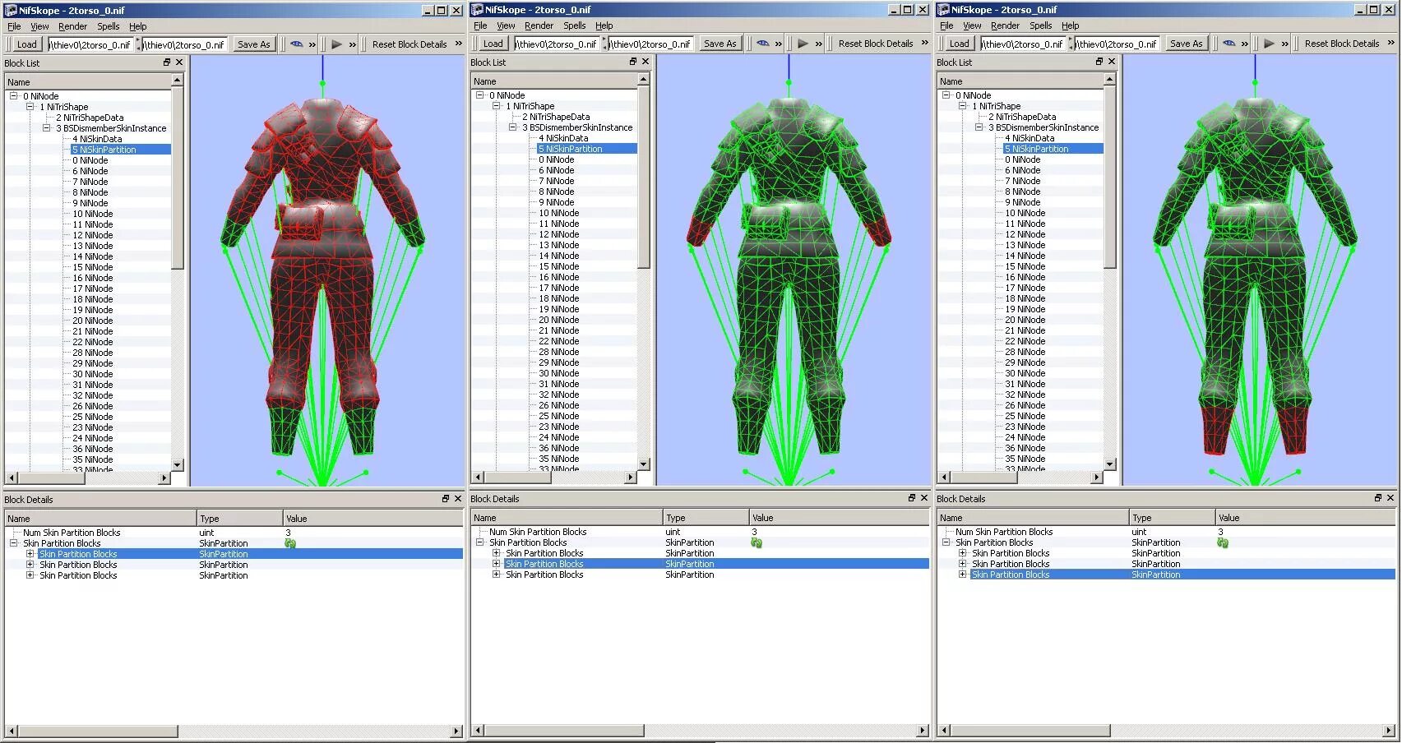Click Block List scroll-down arrow in left window

tap(177, 464)
